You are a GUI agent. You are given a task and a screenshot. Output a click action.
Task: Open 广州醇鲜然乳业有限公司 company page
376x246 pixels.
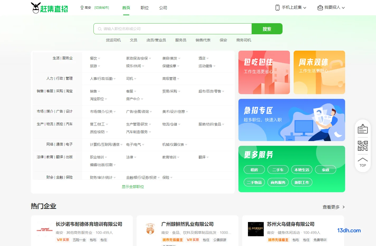[x=187, y=224]
